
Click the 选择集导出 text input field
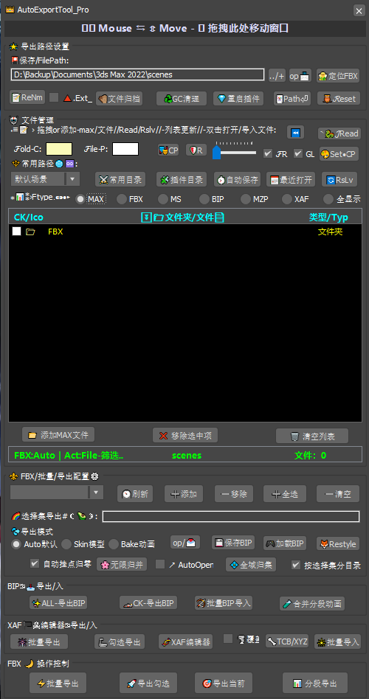(231, 516)
